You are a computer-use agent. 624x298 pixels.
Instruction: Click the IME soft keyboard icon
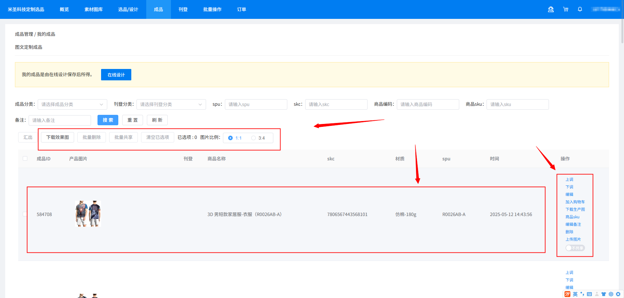pos(589,294)
